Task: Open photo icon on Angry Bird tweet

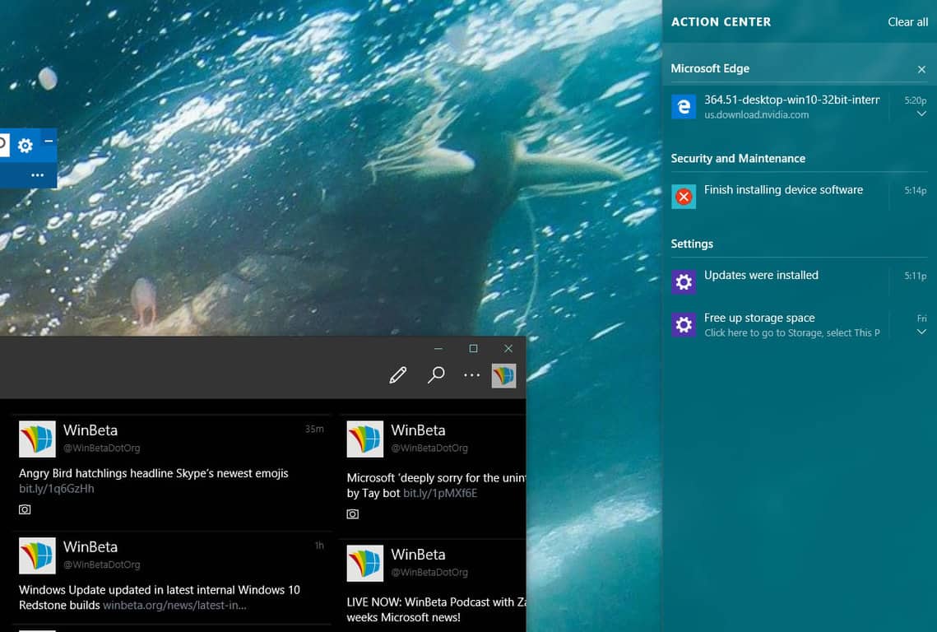Action: pos(25,509)
